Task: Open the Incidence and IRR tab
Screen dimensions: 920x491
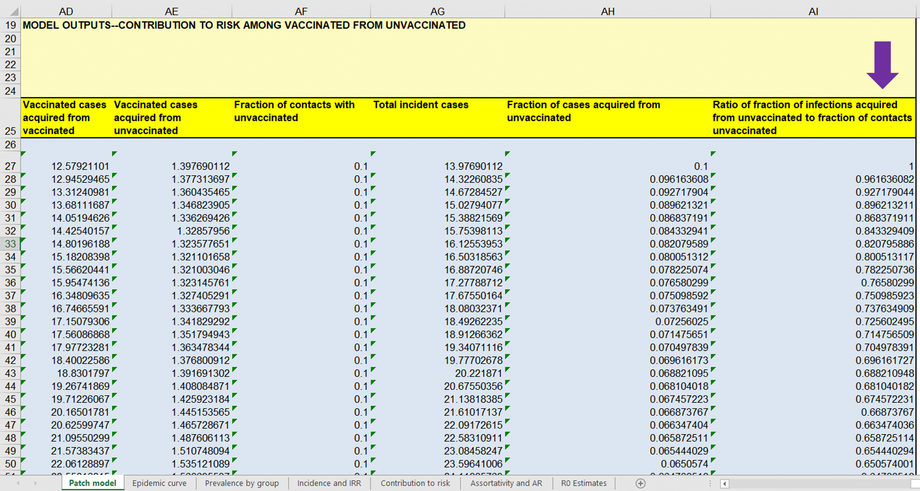Action: (x=329, y=483)
